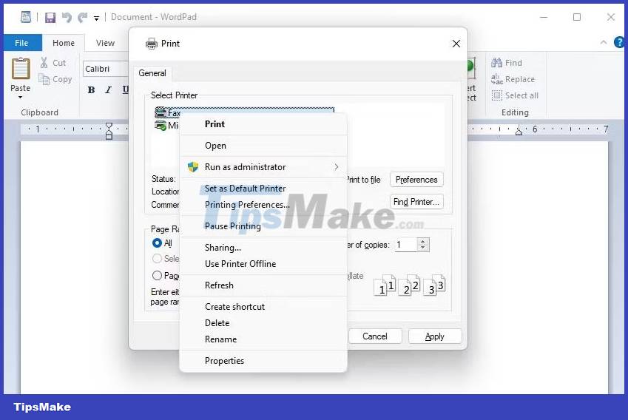This screenshot has width=628, height=420.
Task: Click Select all in the Editing group
Action: pos(515,95)
